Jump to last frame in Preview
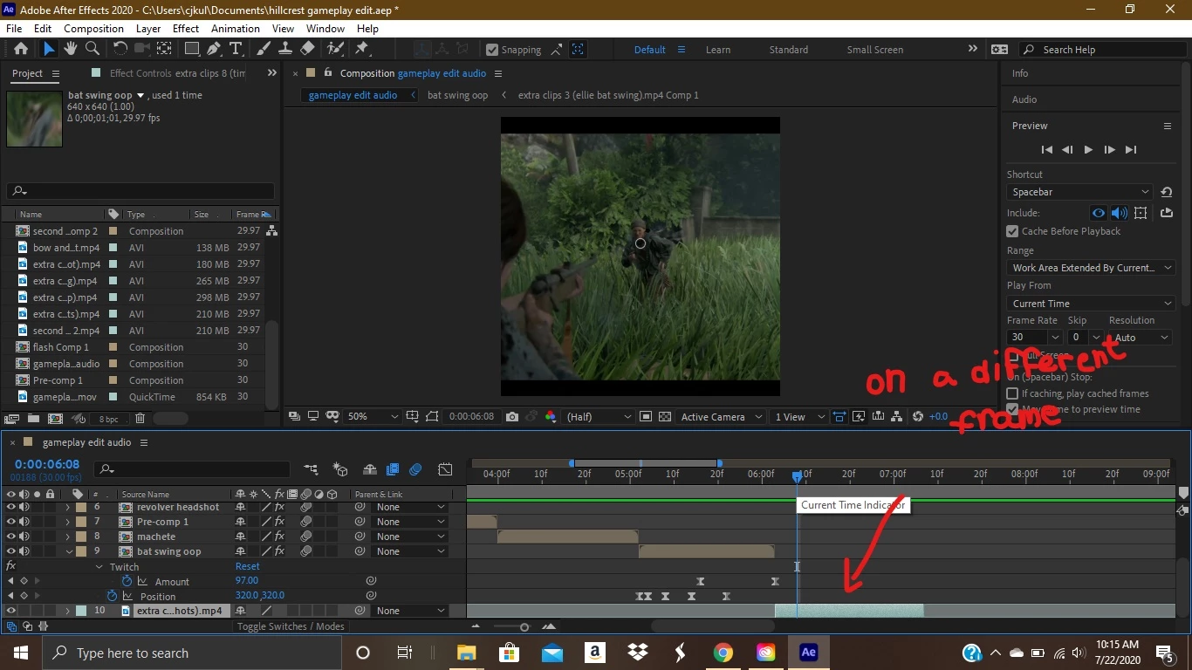Screen dimensions: 1192x670 1131,150
